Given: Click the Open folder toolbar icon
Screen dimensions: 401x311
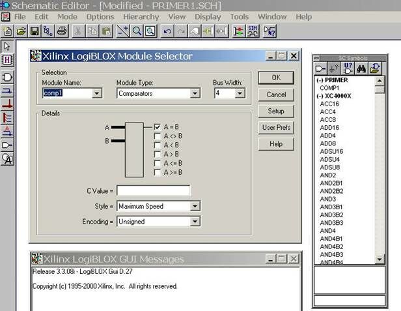Looking at the screenshot, I should (x=21, y=31).
